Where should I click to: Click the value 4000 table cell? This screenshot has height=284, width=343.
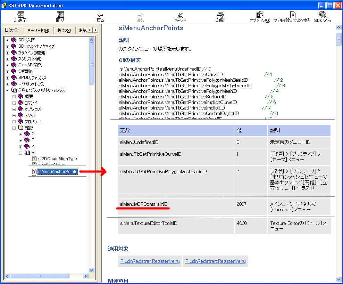[251, 226]
